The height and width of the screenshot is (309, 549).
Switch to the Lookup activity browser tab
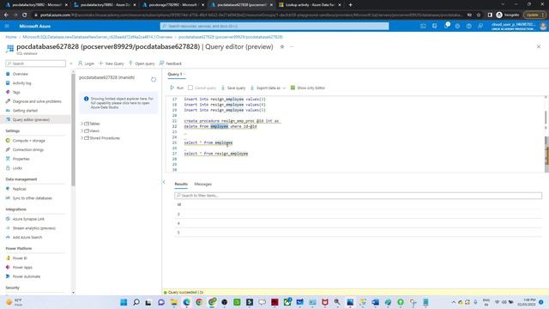point(310,5)
